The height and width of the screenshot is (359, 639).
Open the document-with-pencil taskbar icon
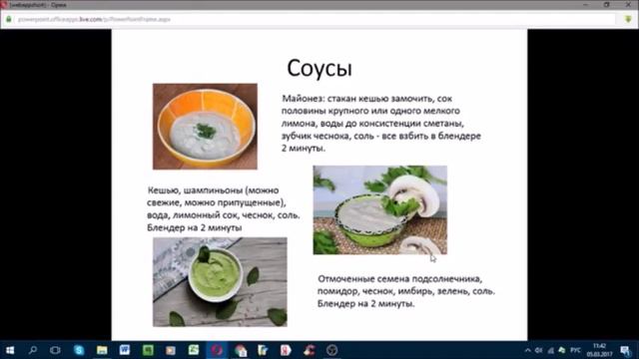pos(263,350)
